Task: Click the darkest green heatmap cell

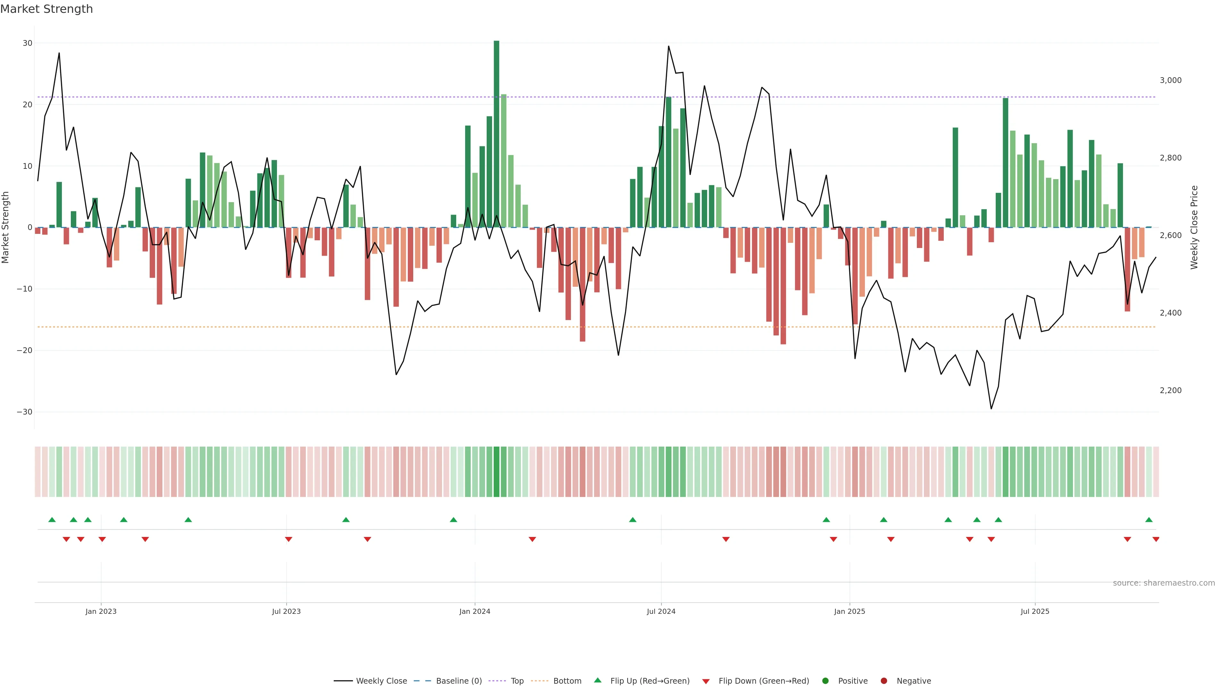Action: [x=497, y=471]
